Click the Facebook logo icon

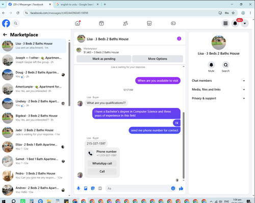(6, 24)
